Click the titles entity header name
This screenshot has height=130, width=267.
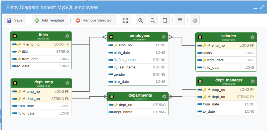tap(43, 35)
